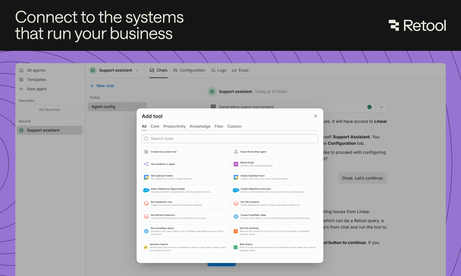This screenshot has height=276, width=461.
Task: Close the Add tool dialog
Action: tap(315, 116)
